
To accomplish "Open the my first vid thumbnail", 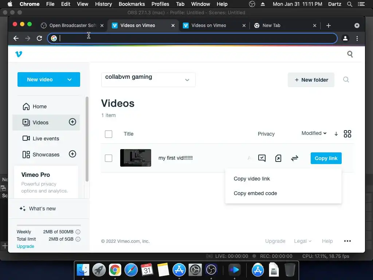I will (x=136, y=158).
